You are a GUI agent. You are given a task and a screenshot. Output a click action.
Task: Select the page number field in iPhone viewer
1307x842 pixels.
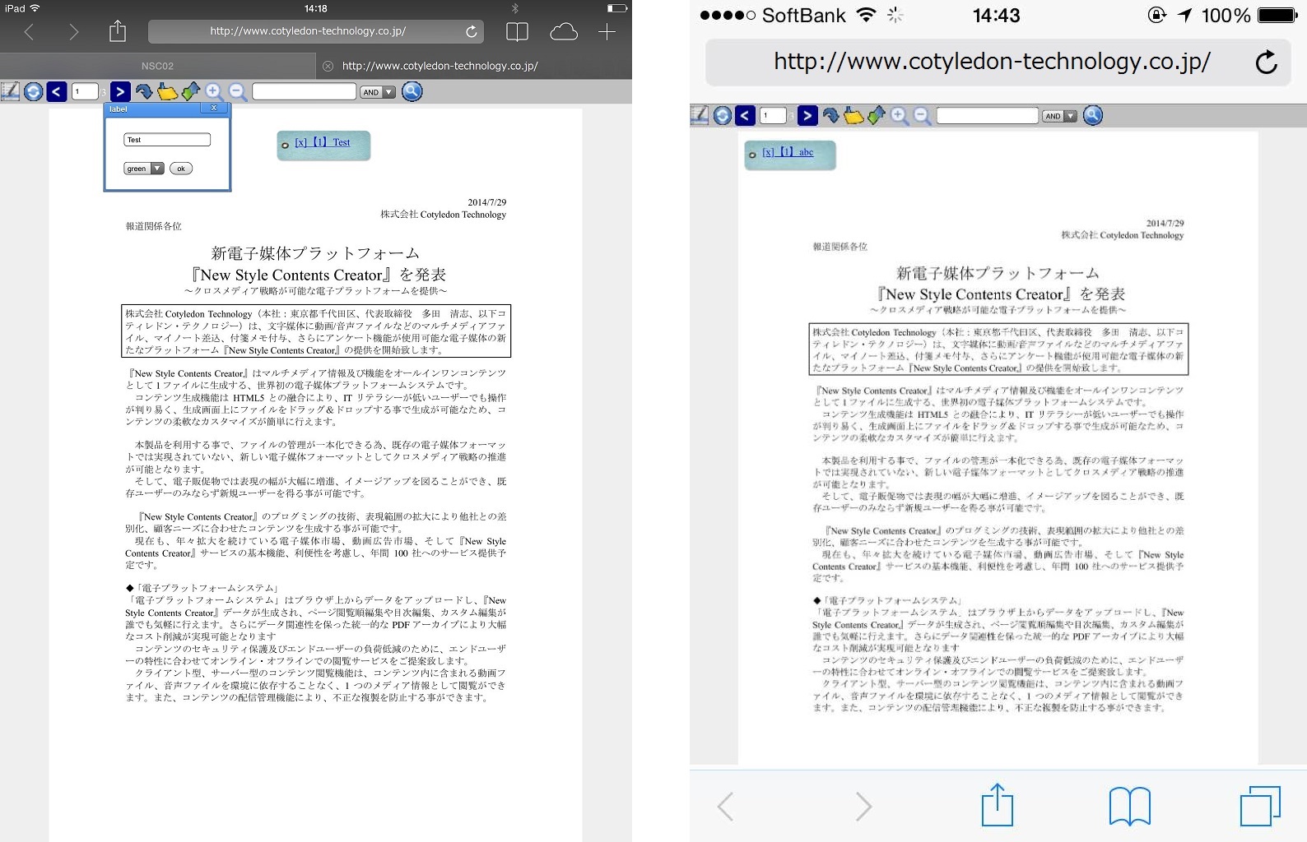pyautogui.click(x=773, y=116)
